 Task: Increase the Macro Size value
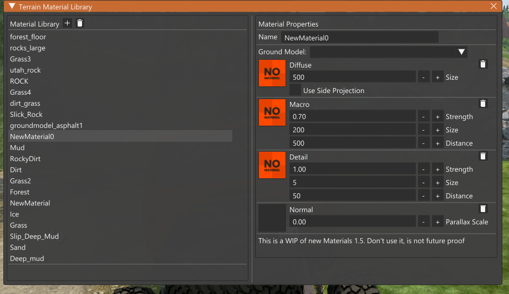[437, 130]
